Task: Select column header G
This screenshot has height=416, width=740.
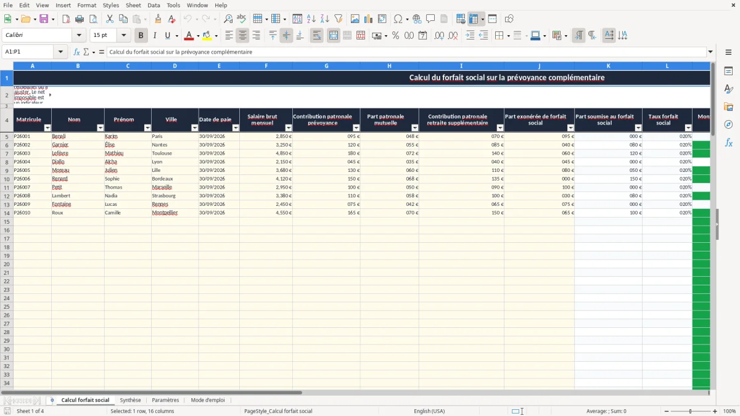Action: click(326, 66)
